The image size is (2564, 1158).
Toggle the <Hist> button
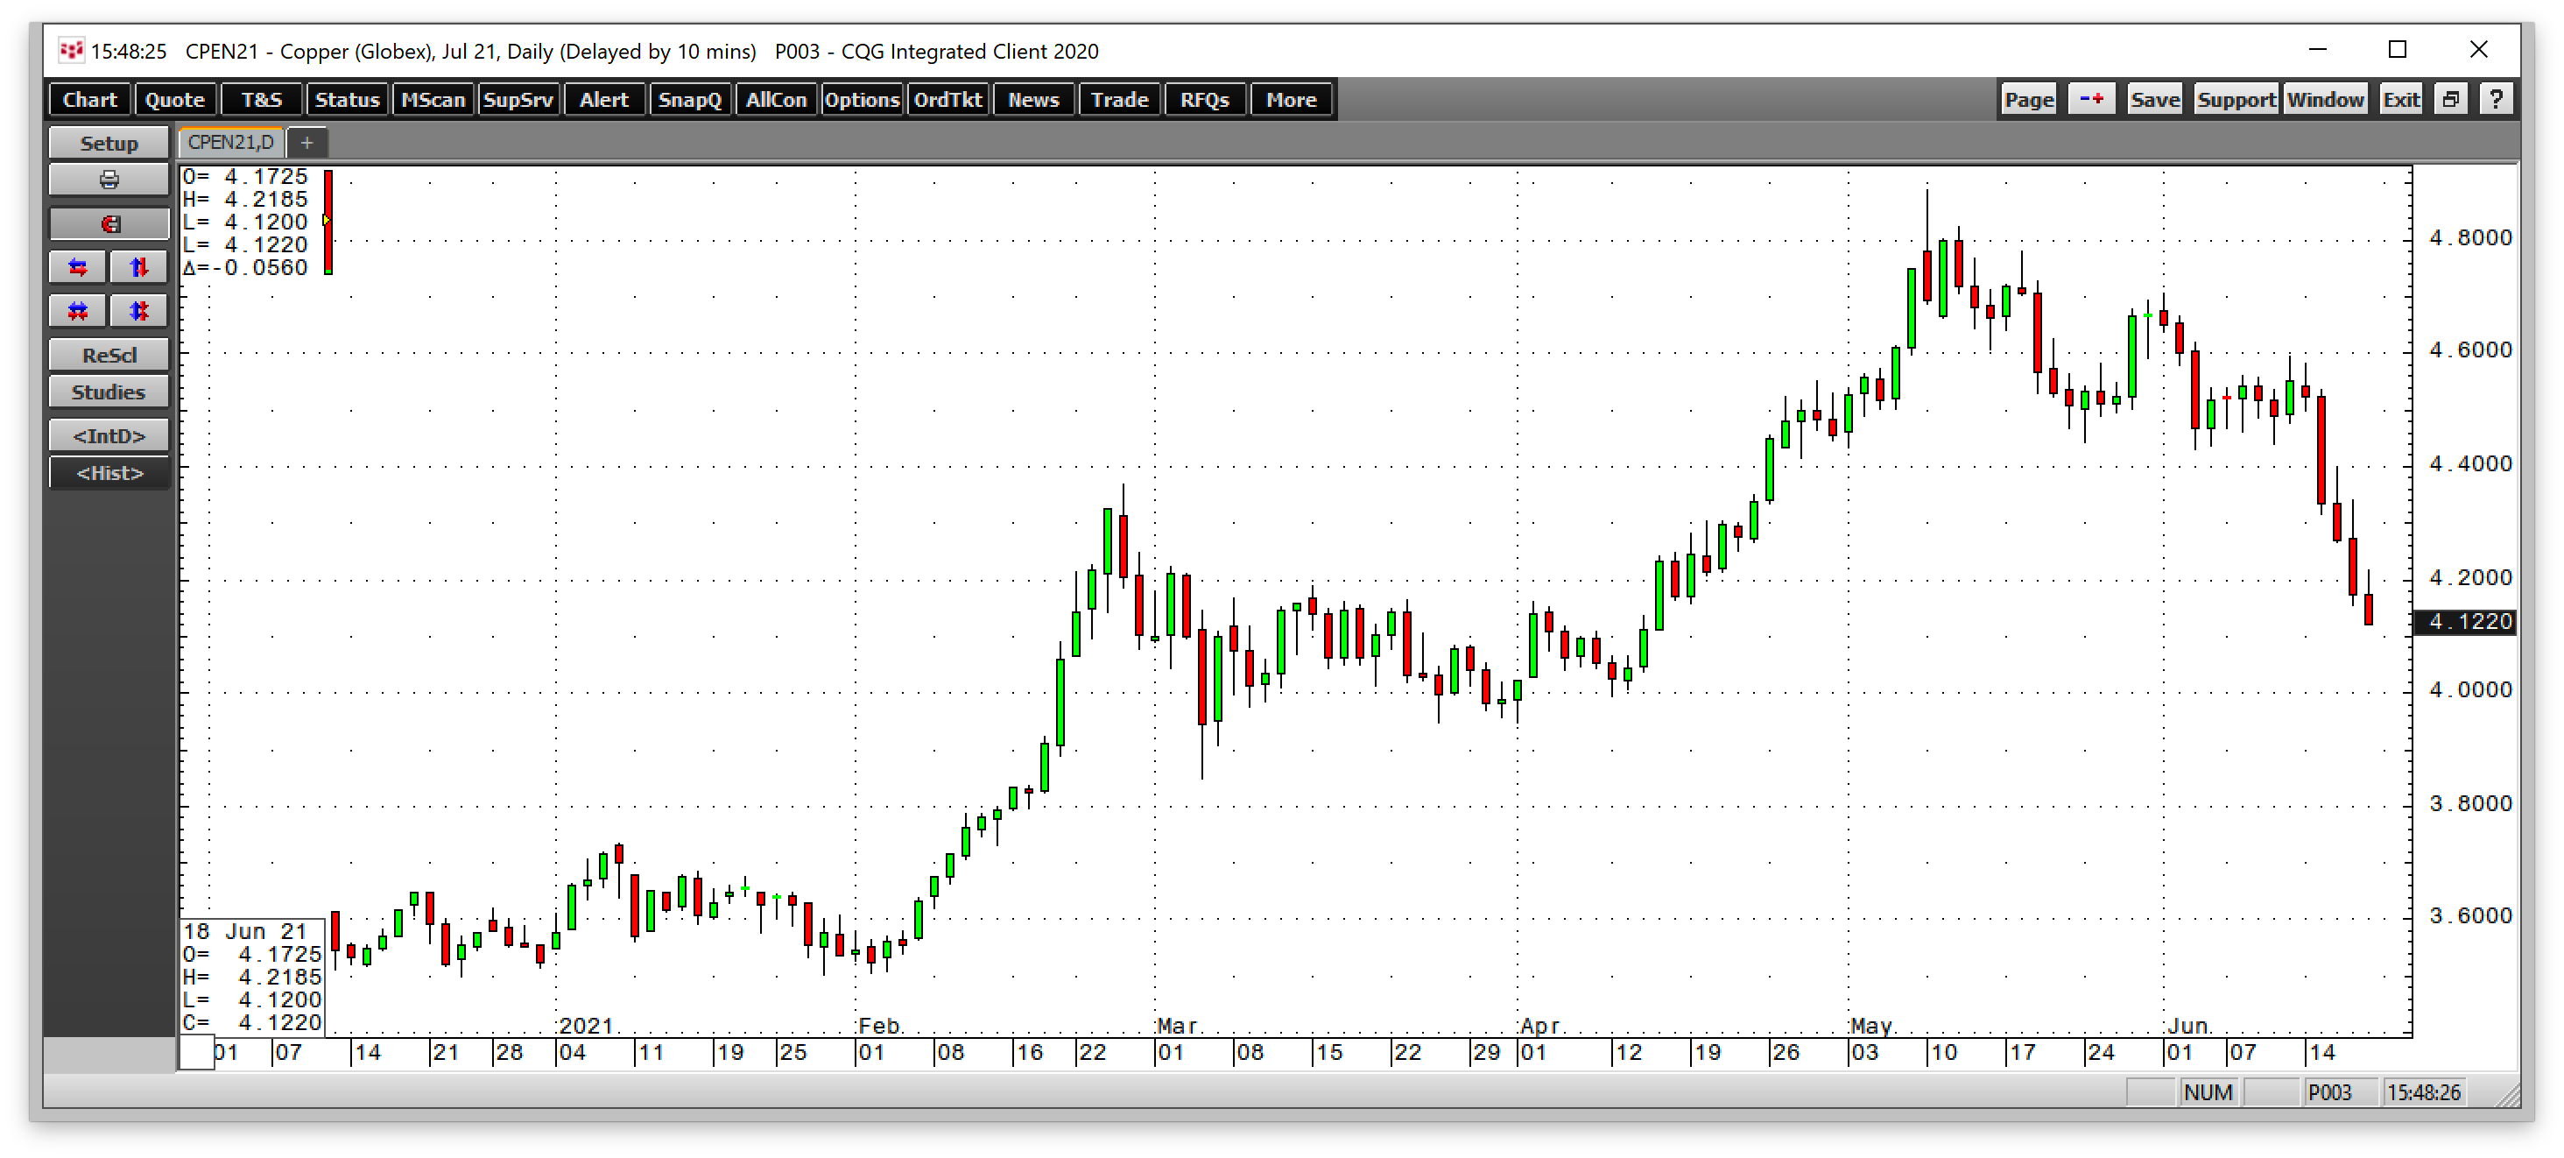click(x=109, y=473)
